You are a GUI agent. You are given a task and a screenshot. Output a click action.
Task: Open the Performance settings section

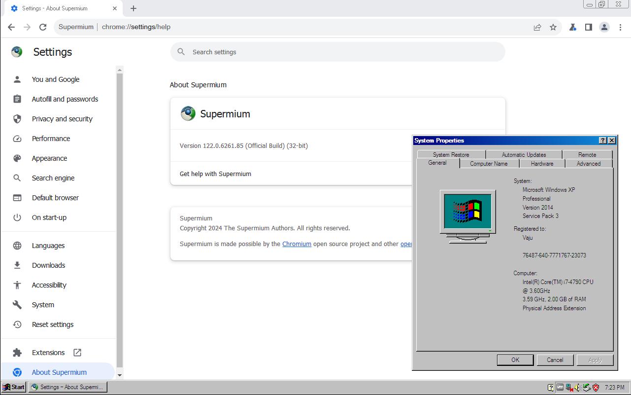click(x=58, y=139)
